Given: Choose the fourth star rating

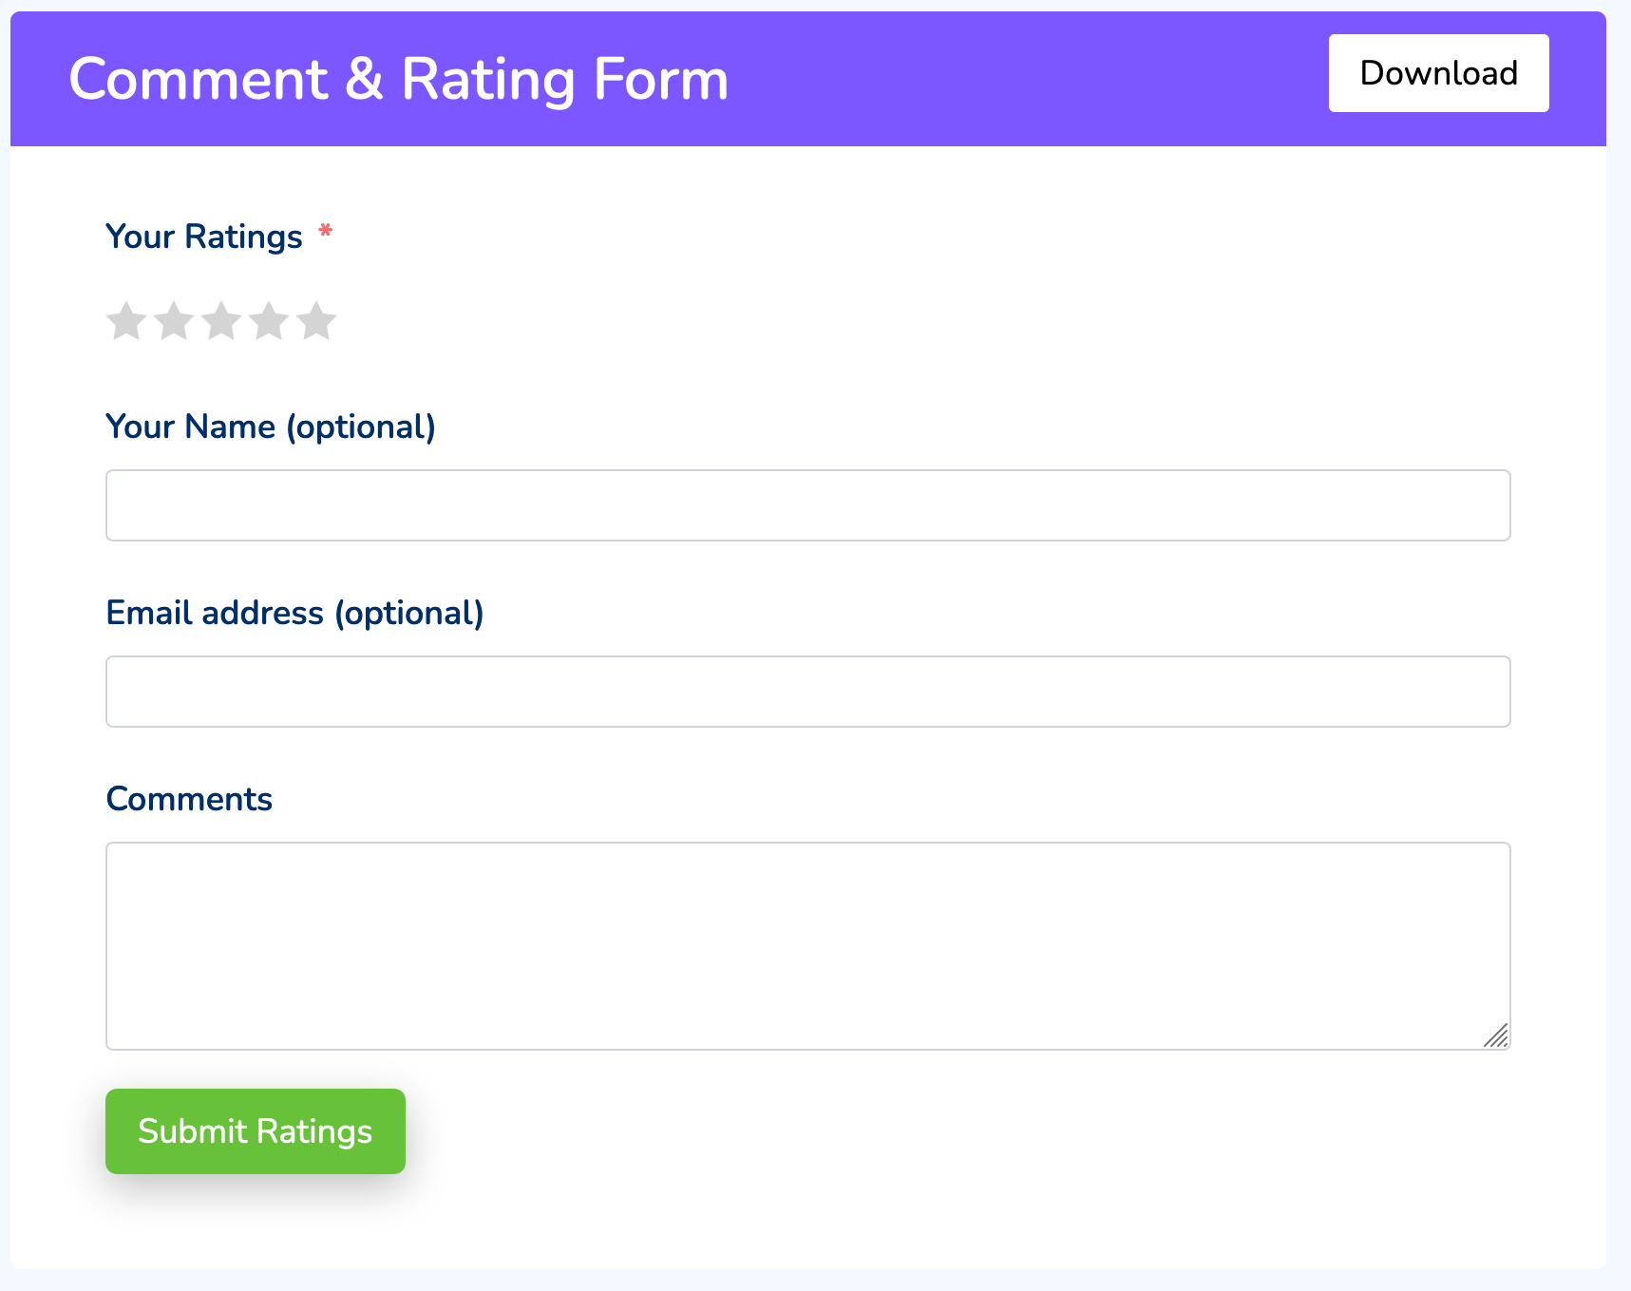Looking at the screenshot, I should (x=269, y=321).
